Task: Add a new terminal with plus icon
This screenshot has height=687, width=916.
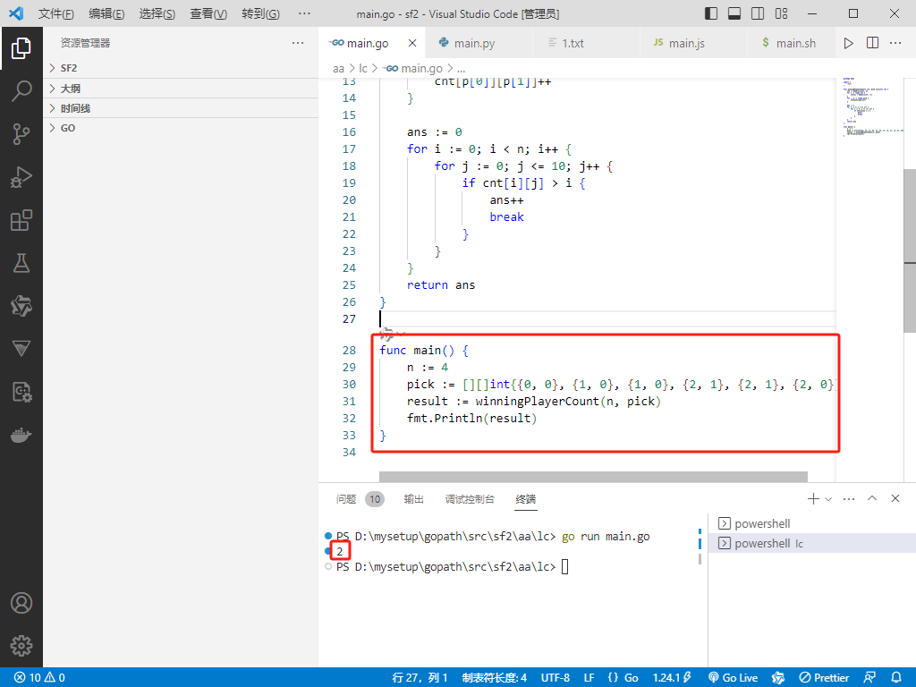Action: click(812, 499)
